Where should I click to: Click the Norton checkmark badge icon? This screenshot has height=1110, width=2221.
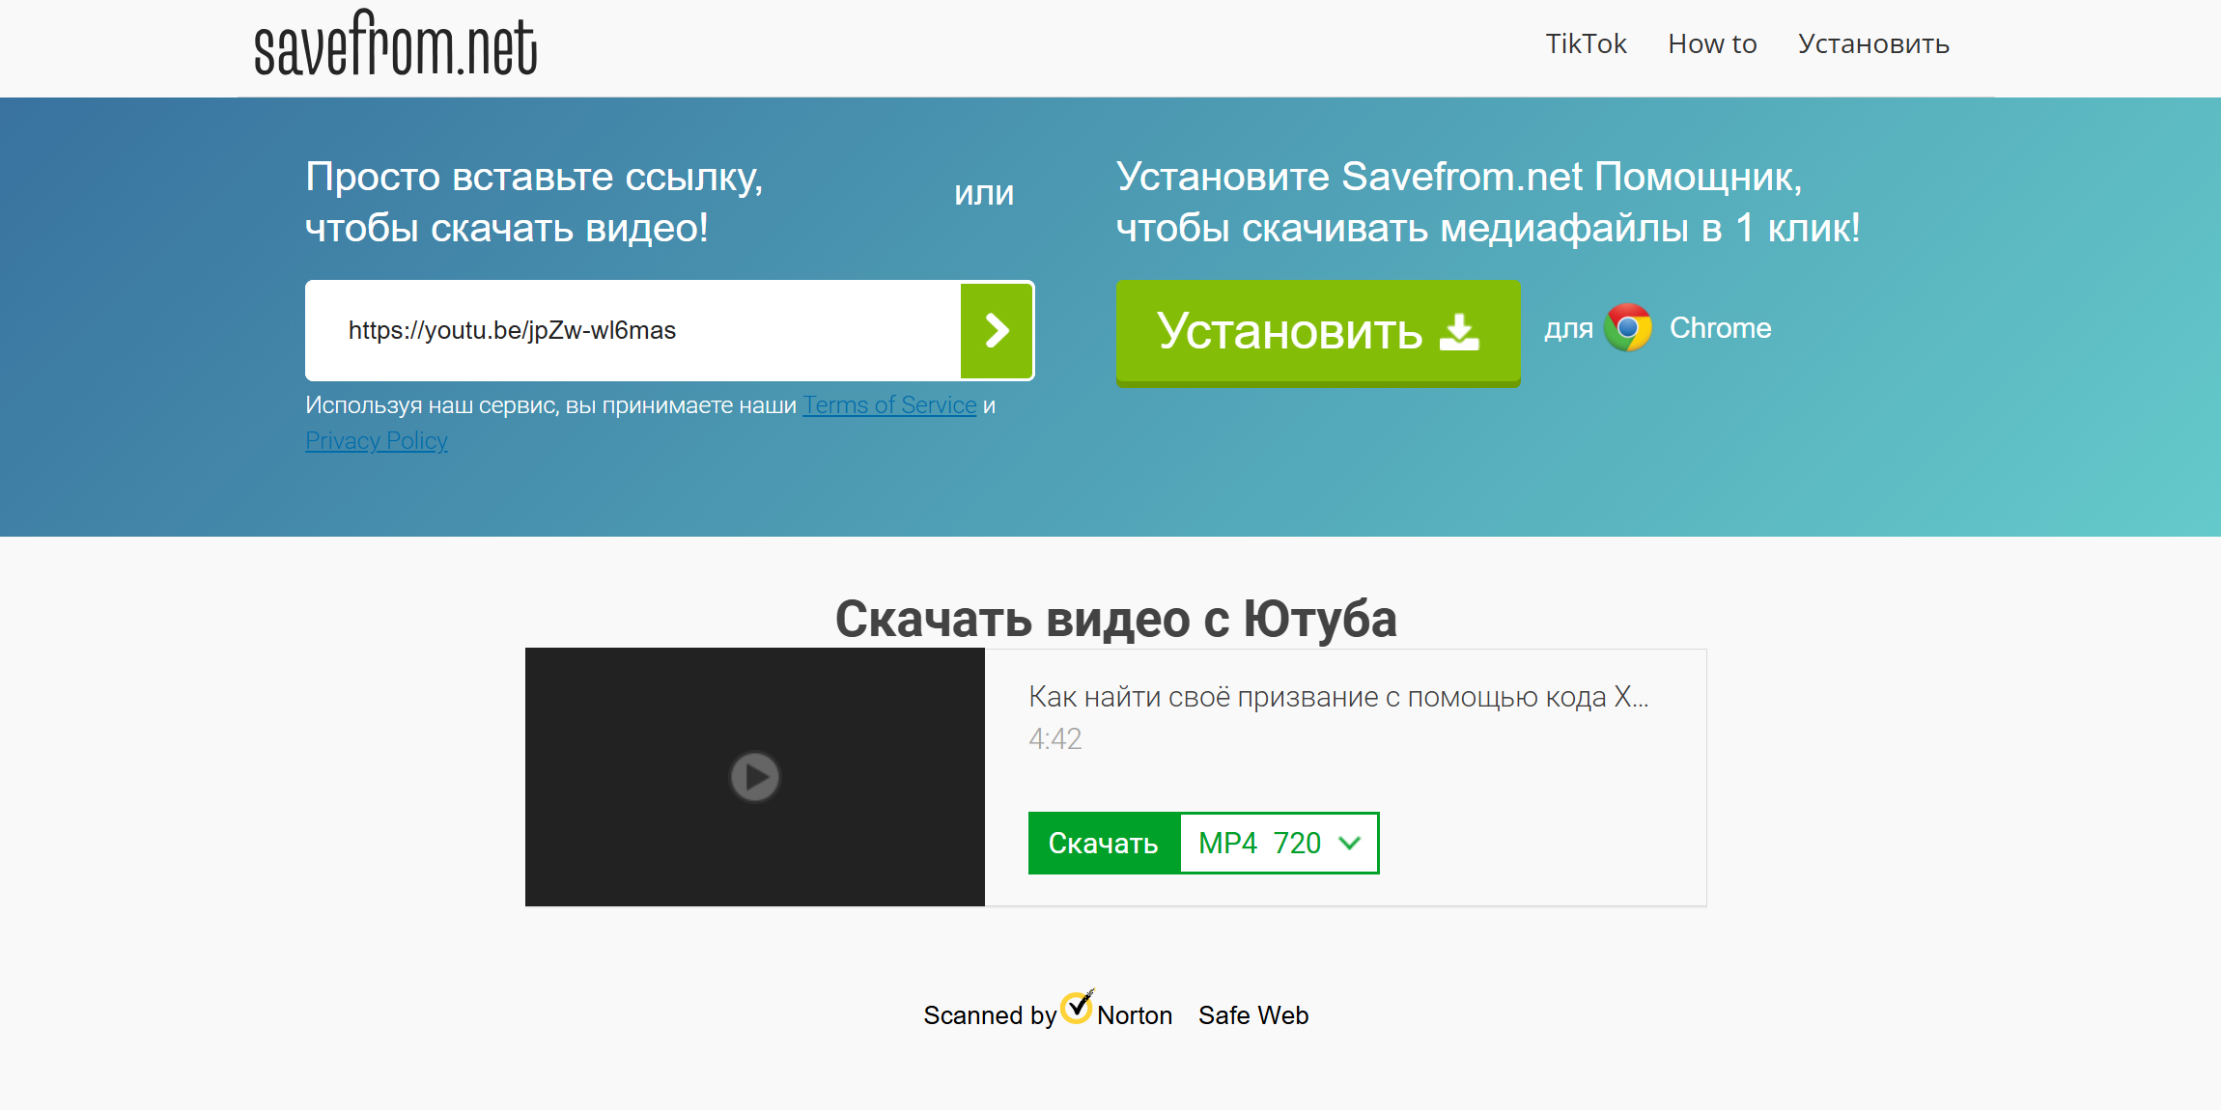click(1077, 1007)
